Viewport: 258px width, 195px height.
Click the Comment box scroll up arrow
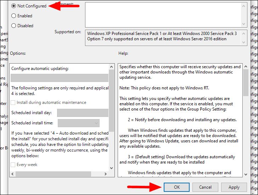click(244, 6)
